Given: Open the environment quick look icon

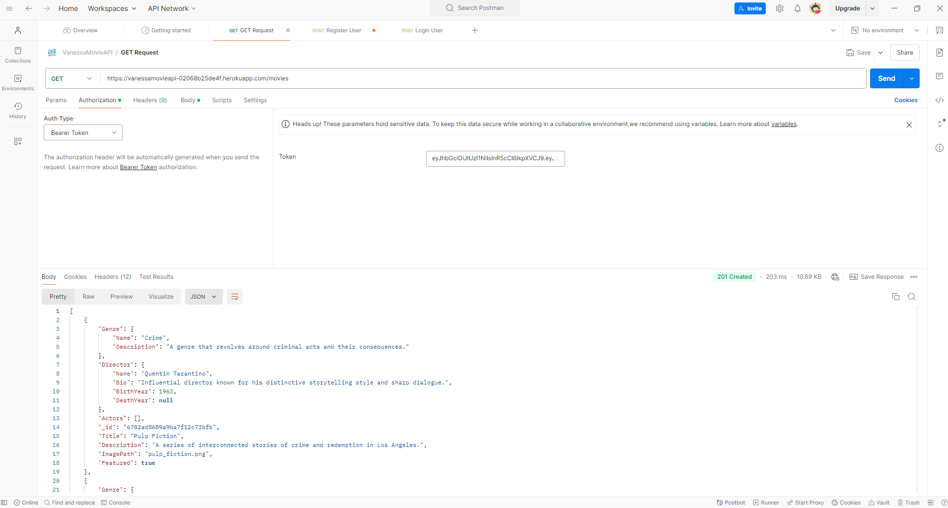Looking at the screenshot, I should 939,30.
